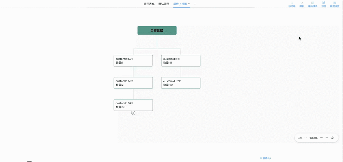343x162 pixels.
Task: Select the customId:541 node
Action: (133, 105)
